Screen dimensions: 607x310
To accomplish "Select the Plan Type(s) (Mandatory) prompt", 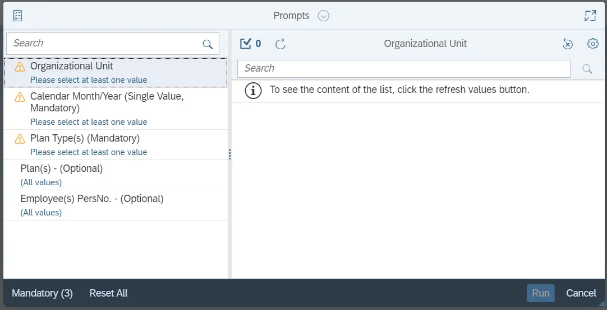I will point(115,144).
